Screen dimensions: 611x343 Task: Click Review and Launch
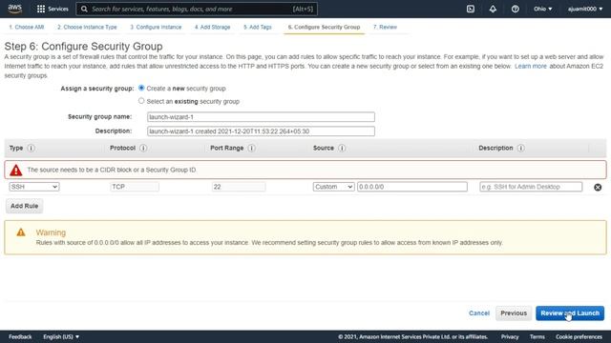click(x=570, y=313)
